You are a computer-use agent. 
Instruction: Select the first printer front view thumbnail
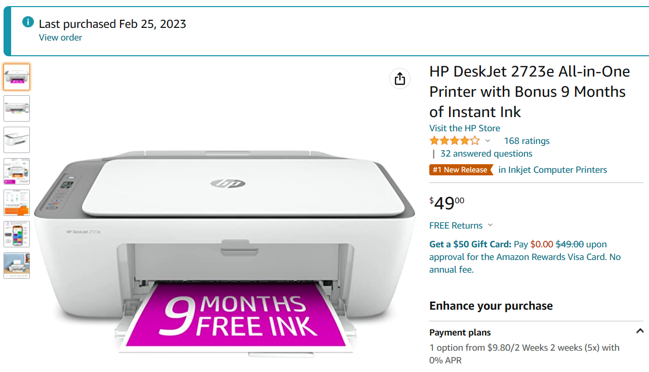[x=17, y=77]
